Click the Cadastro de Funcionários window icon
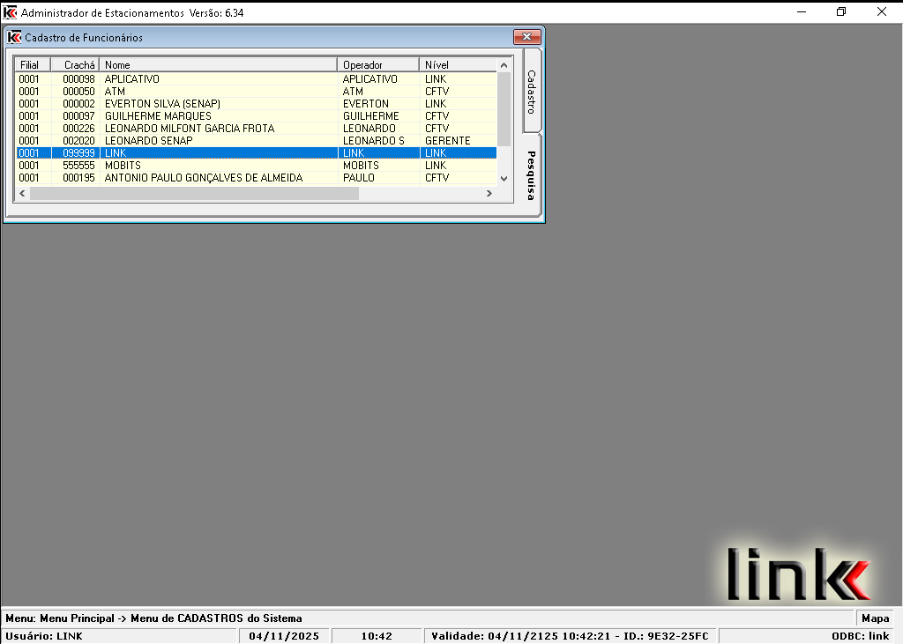This screenshot has width=903, height=644. (x=14, y=38)
